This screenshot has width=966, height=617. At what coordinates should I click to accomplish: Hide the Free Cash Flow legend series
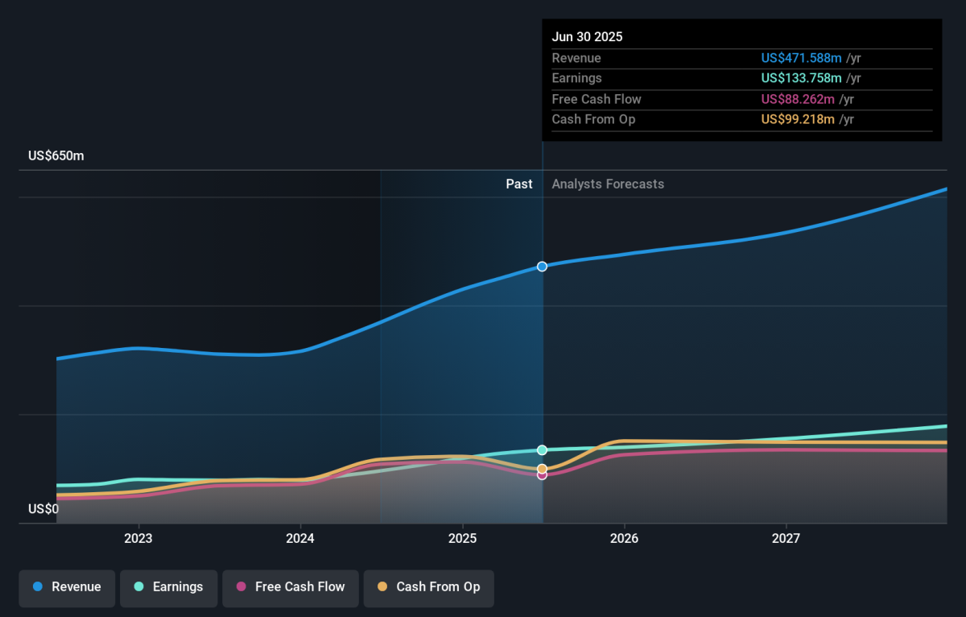pos(290,587)
